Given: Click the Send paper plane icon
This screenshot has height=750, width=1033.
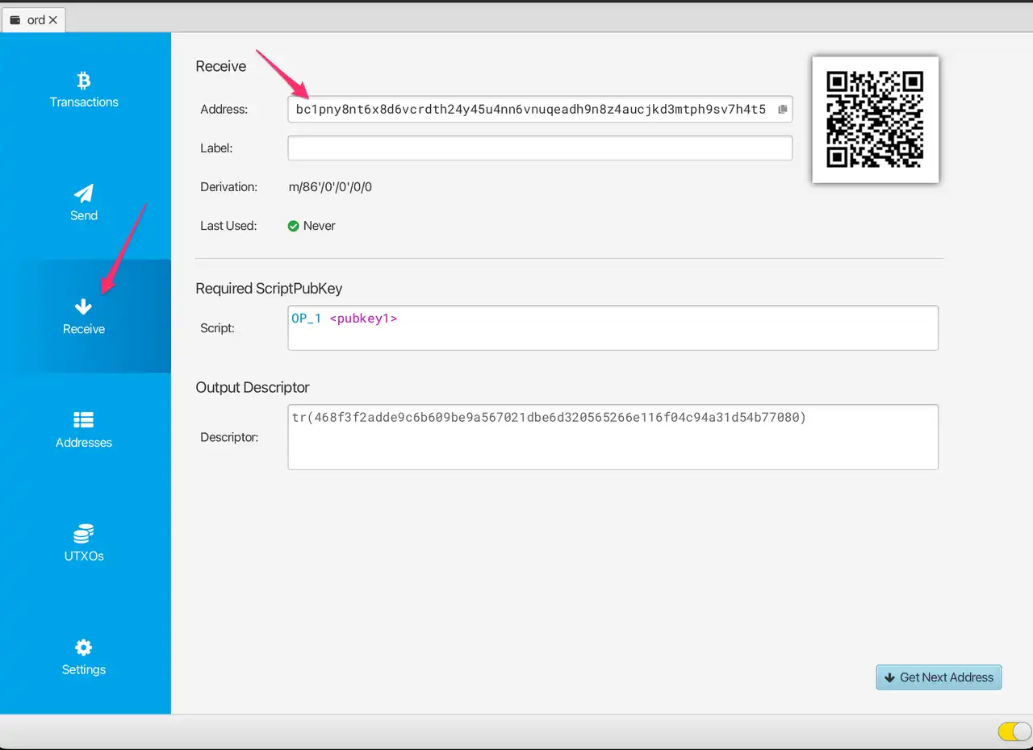Looking at the screenshot, I should coord(84,194).
